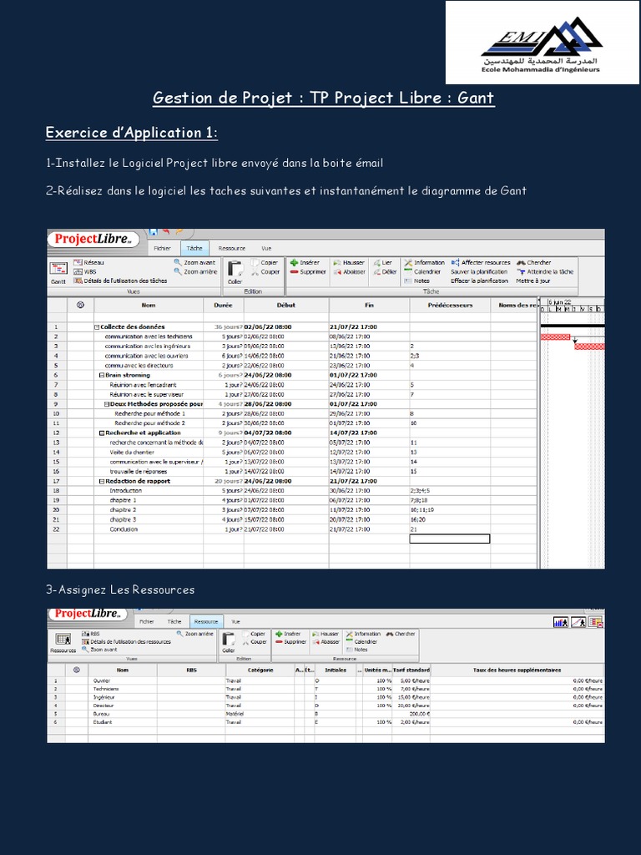Open the Fichier tab above task table

tap(162, 248)
